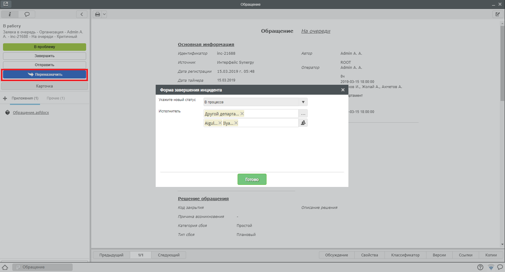Remove the 'Ilya...' executor tag
Viewport: 505px width, 272px height.
click(236, 123)
